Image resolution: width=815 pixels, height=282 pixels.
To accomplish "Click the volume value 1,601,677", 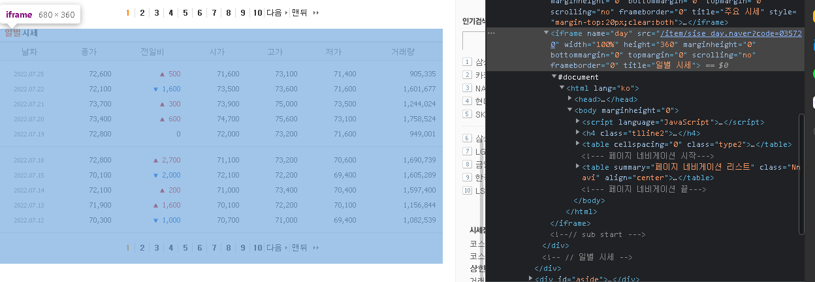I will coord(420,89).
